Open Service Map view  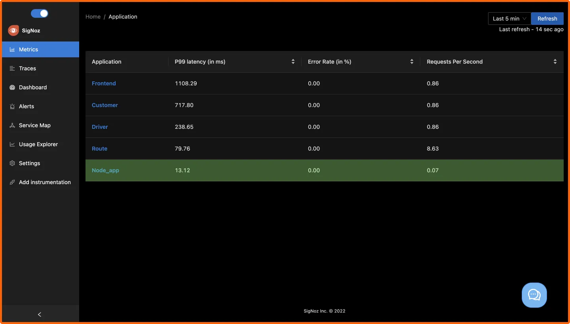click(40, 125)
